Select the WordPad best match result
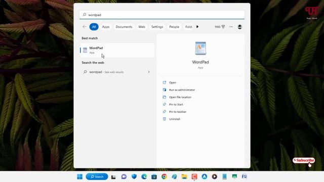The height and width of the screenshot is (182, 324). click(117, 50)
